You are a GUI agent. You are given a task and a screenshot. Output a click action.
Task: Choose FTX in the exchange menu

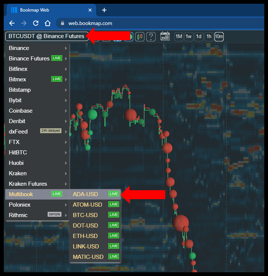[37, 142]
